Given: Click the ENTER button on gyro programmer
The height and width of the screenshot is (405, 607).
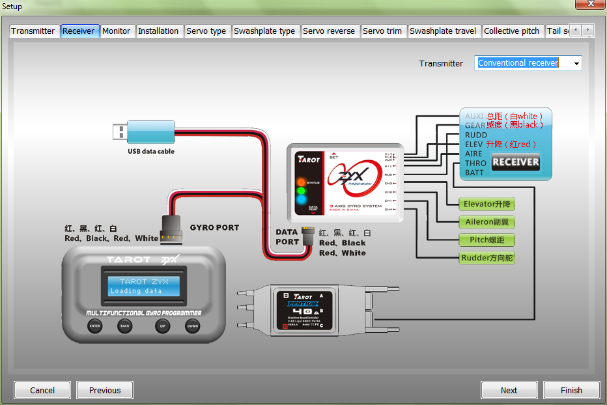Looking at the screenshot, I should point(95,326).
